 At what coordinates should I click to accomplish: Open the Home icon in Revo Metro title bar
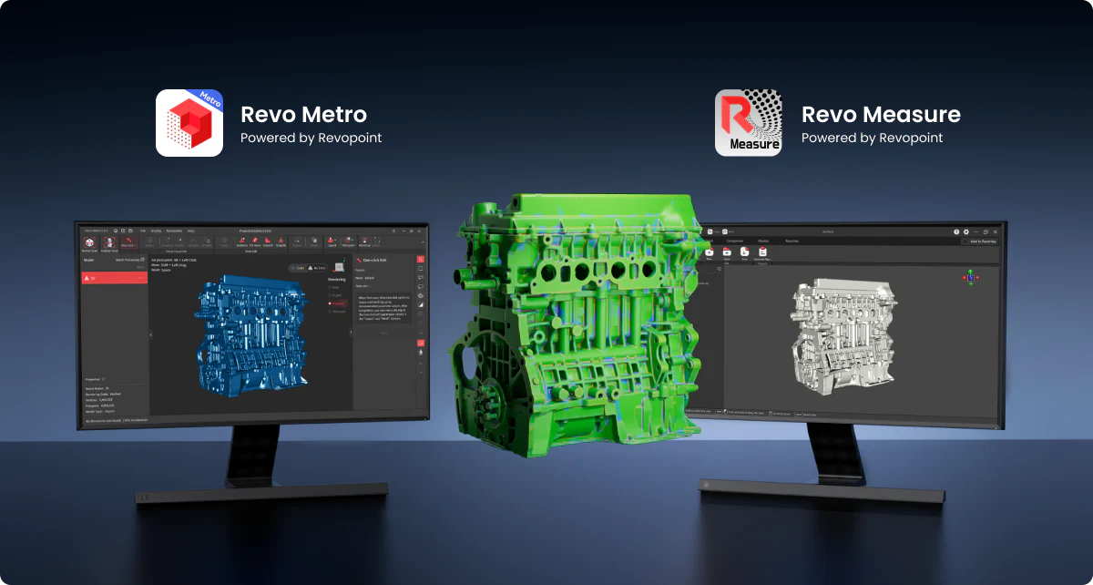pyautogui.click(x=116, y=231)
